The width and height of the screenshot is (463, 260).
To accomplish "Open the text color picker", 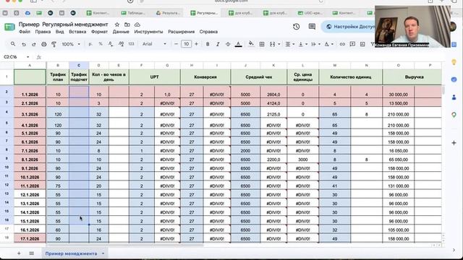I will click(238, 44).
